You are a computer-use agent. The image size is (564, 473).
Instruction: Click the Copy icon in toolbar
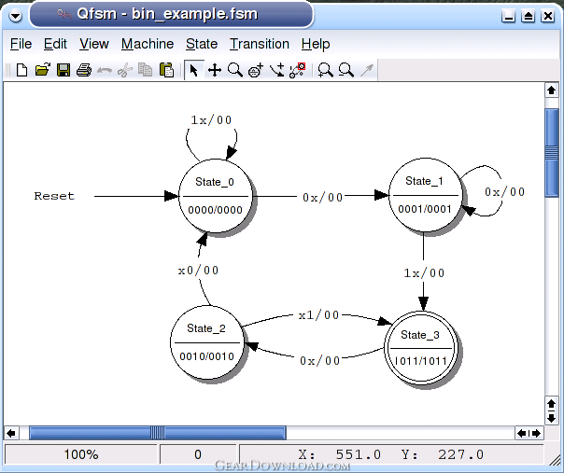[x=146, y=70]
